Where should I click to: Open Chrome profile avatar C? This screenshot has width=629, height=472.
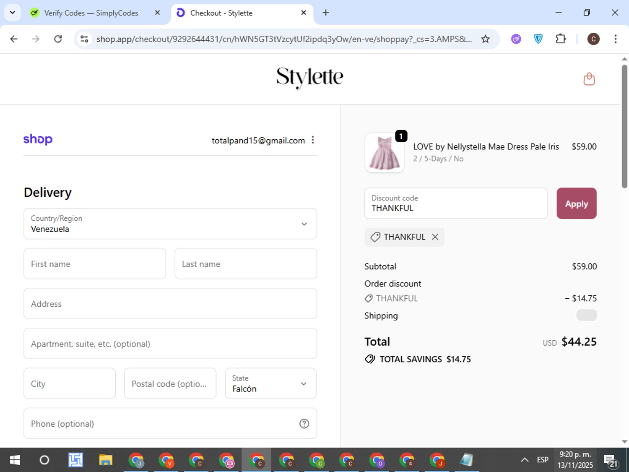[x=593, y=39]
